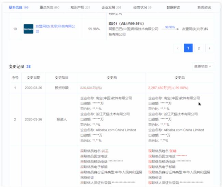The height and width of the screenshot is (187, 222).
Task: Go to pagination page 2
Action: (x=199, y=48)
